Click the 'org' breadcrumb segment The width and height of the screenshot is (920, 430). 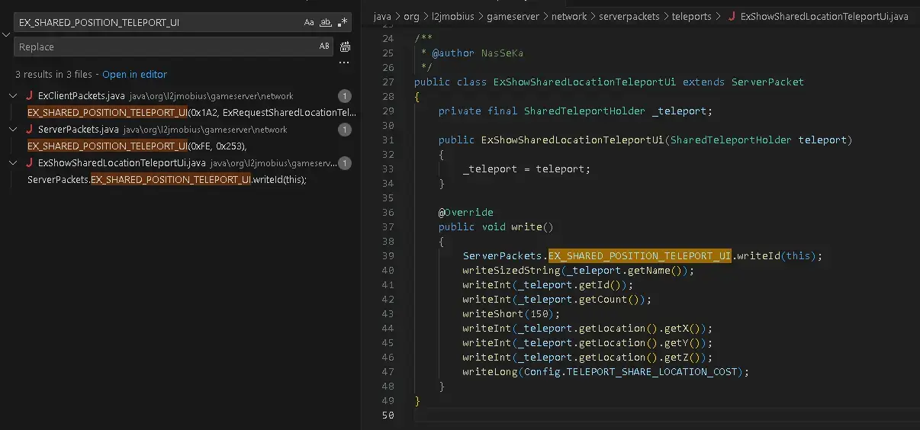coord(411,16)
